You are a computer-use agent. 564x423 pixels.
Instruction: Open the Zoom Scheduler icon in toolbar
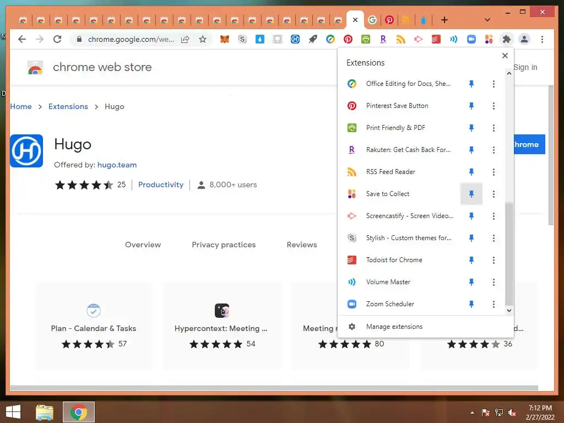(x=471, y=39)
